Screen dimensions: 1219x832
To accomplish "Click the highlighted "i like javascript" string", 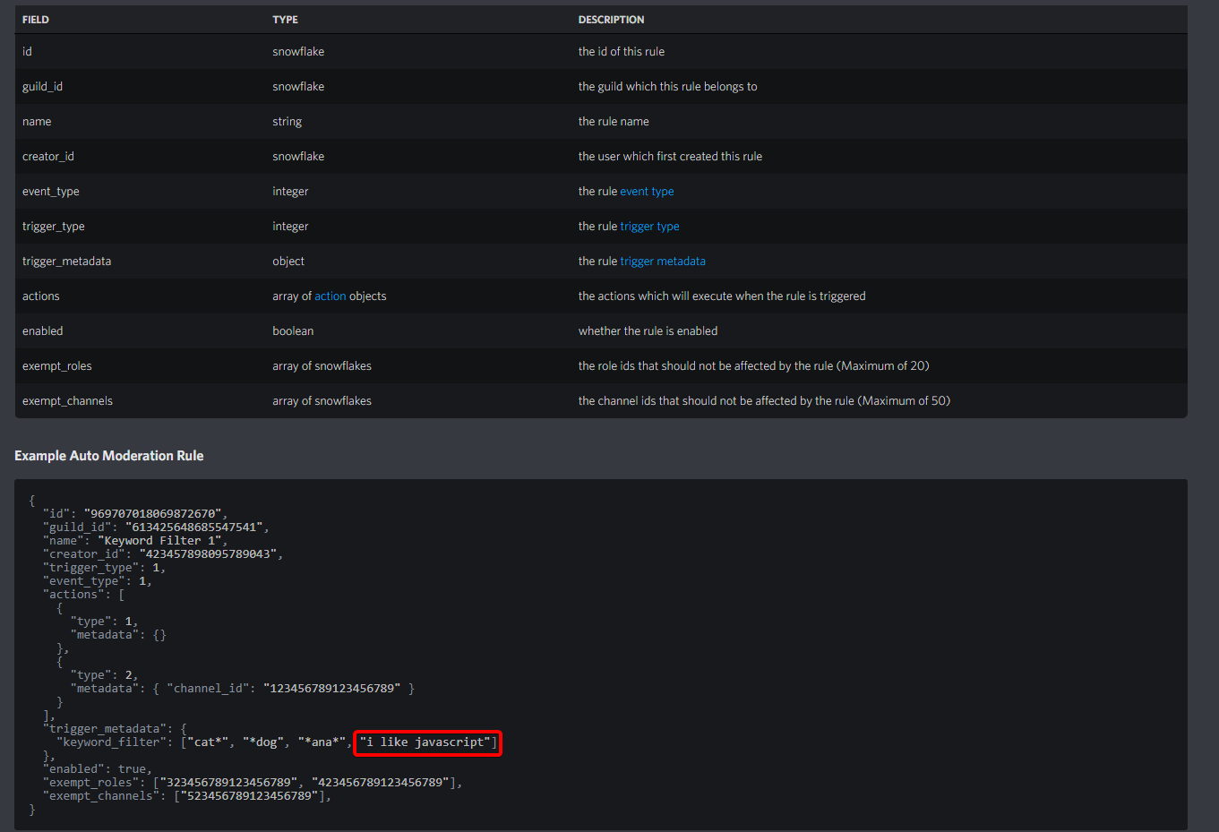I will tap(427, 742).
